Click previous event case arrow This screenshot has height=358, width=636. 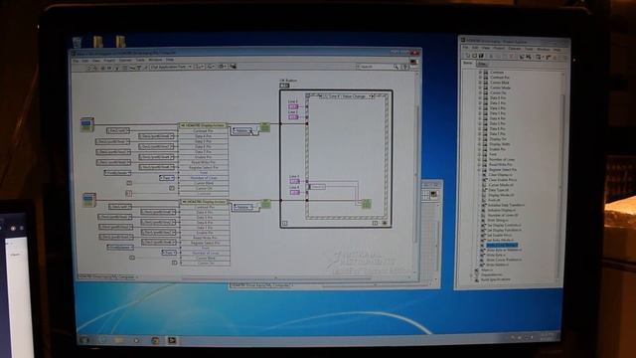coord(320,96)
